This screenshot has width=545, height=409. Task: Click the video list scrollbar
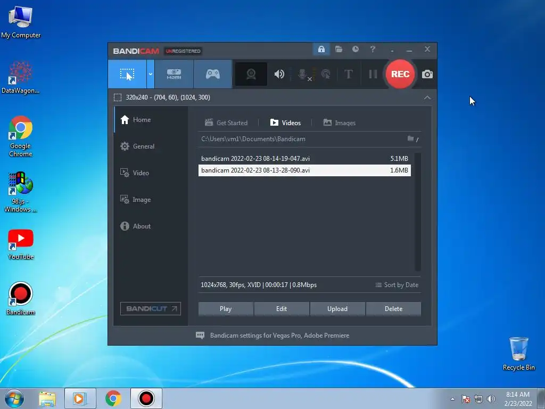click(418, 211)
